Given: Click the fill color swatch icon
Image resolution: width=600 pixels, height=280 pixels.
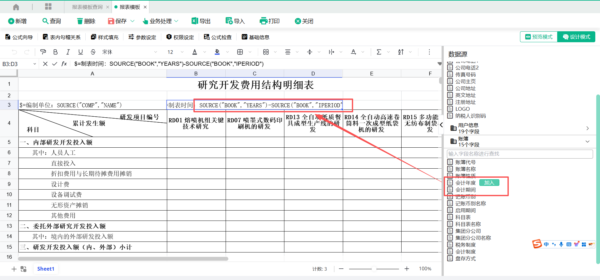Looking at the screenshot, I should [x=217, y=52].
